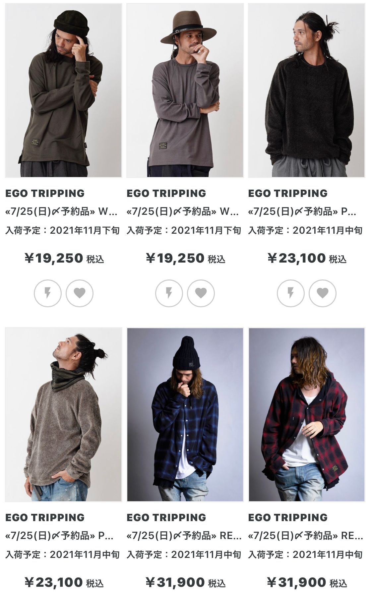Open gray shirt with wide-brim hat photo
The width and height of the screenshot is (373, 602).
(185, 90)
